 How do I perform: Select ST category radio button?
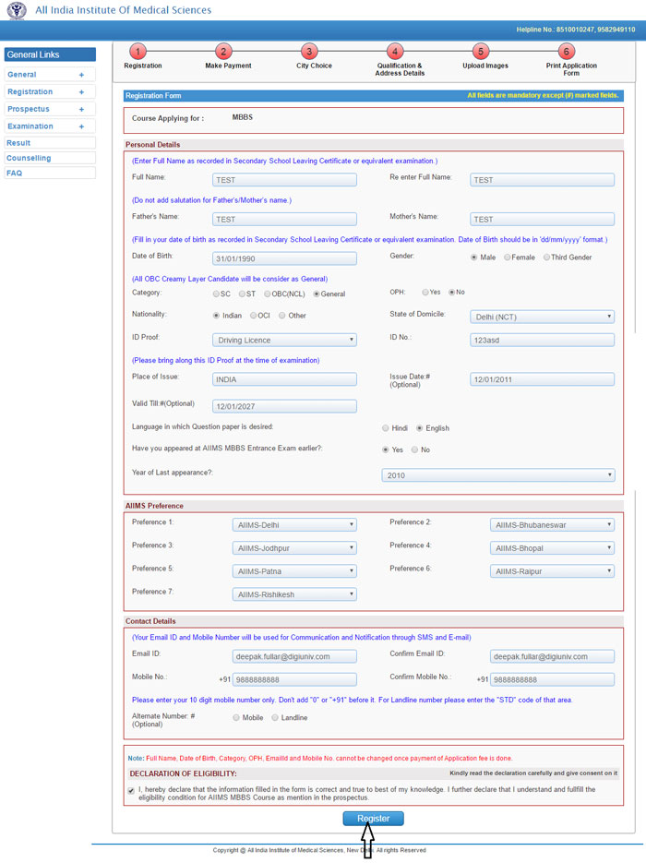pos(242,294)
